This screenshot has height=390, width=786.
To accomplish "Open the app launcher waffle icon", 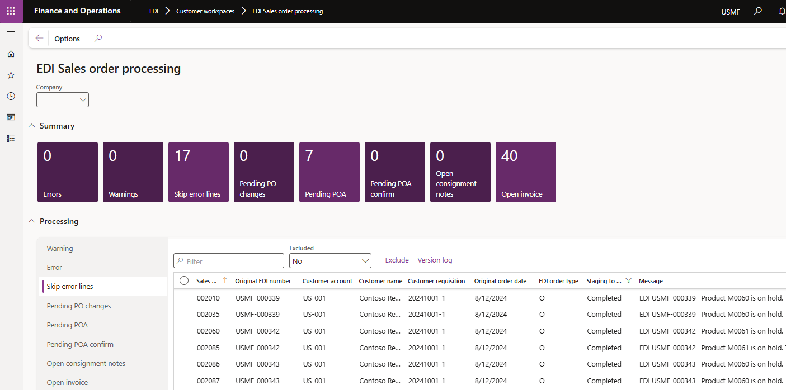I will (x=11, y=11).
